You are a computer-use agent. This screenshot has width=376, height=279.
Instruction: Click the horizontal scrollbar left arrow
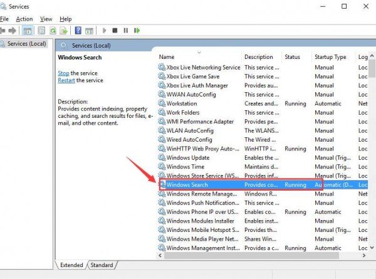click(x=160, y=256)
